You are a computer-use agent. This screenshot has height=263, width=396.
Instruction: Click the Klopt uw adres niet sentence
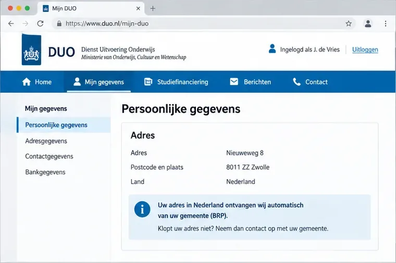[x=243, y=229]
